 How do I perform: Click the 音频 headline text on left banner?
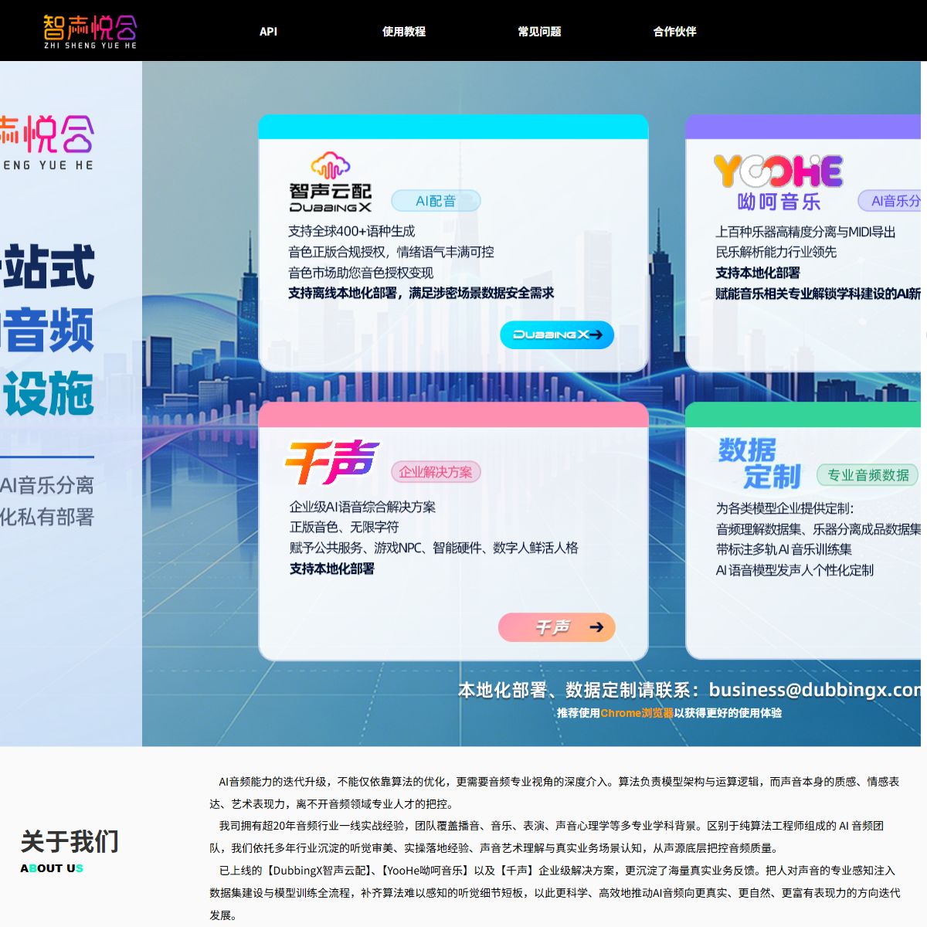pyautogui.click(x=49, y=330)
